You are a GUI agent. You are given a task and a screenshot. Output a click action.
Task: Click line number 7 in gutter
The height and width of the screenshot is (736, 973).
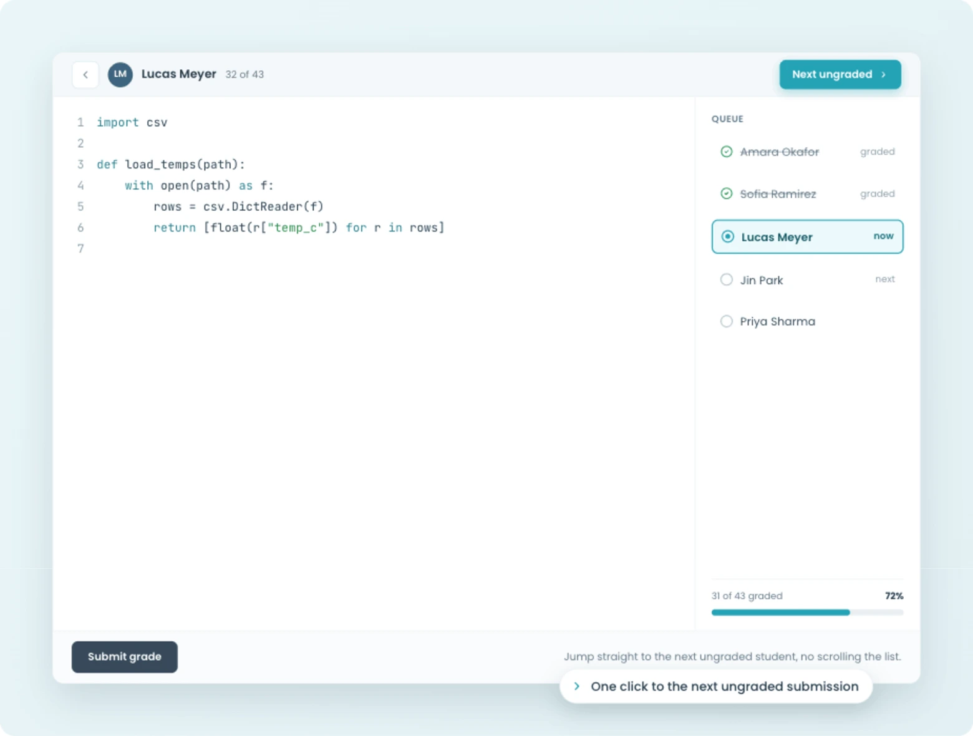click(x=80, y=249)
